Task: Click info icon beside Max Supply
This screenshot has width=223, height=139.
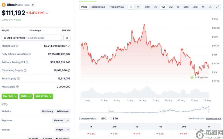Action: point(17,87)
